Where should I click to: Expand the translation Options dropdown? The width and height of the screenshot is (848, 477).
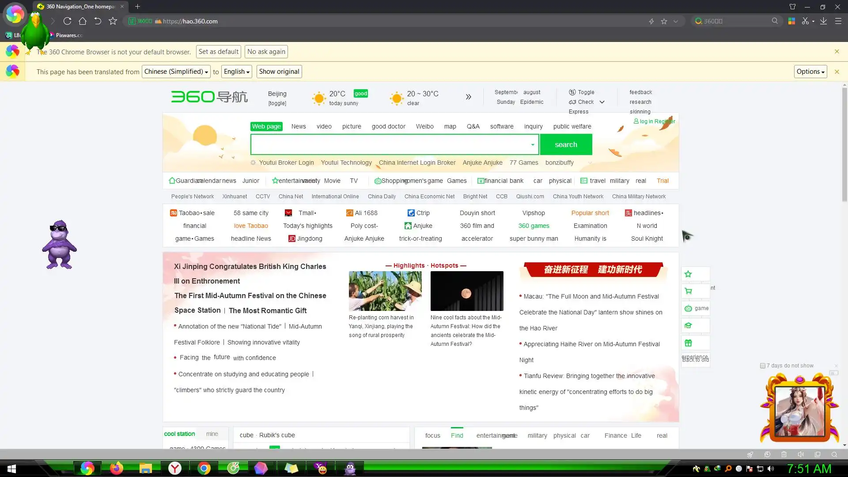(810, 72)
